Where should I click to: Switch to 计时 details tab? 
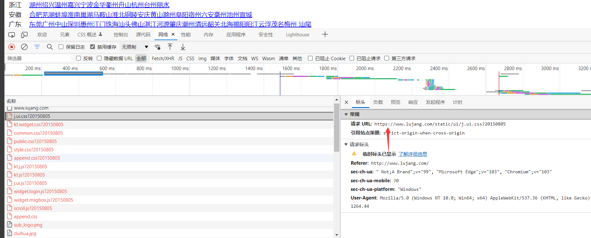point(458,102)
